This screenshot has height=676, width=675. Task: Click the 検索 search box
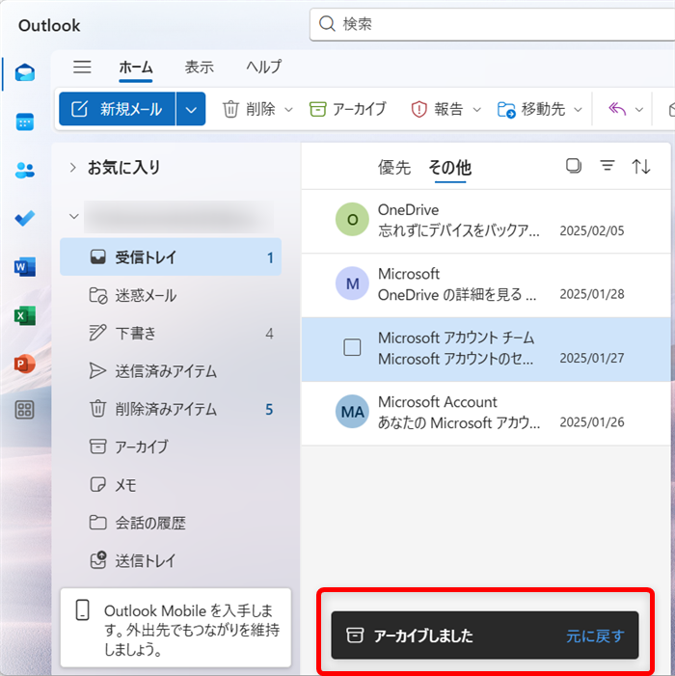[492, 24]
